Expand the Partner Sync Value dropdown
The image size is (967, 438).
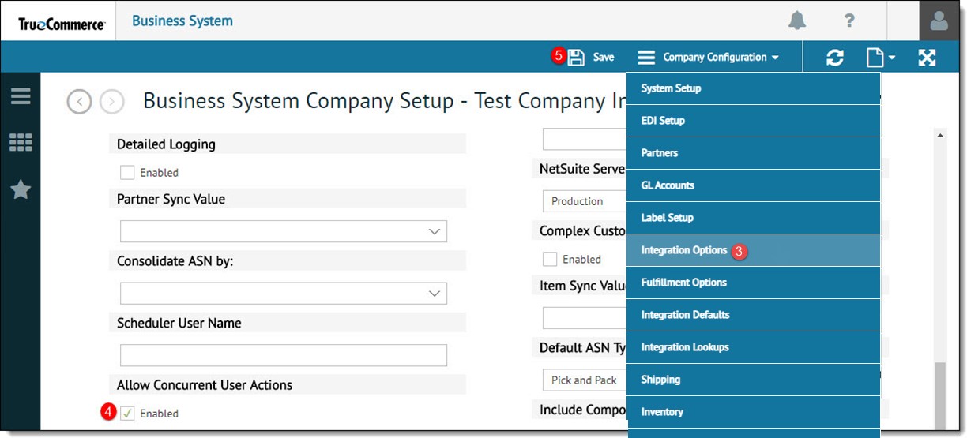click(284, 231)
